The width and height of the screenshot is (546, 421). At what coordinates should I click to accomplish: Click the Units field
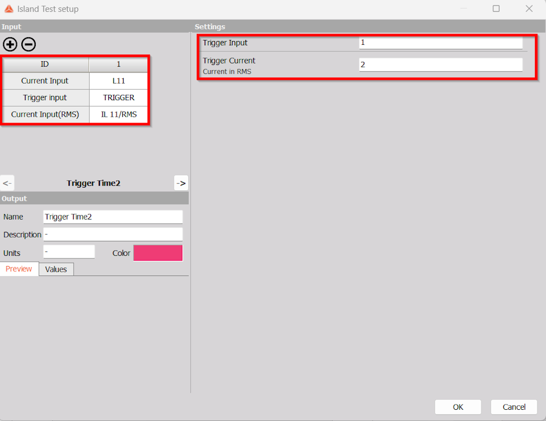click(69, 252)
